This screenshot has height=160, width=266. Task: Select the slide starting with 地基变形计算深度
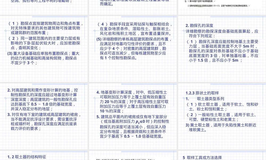click(133, 116)
